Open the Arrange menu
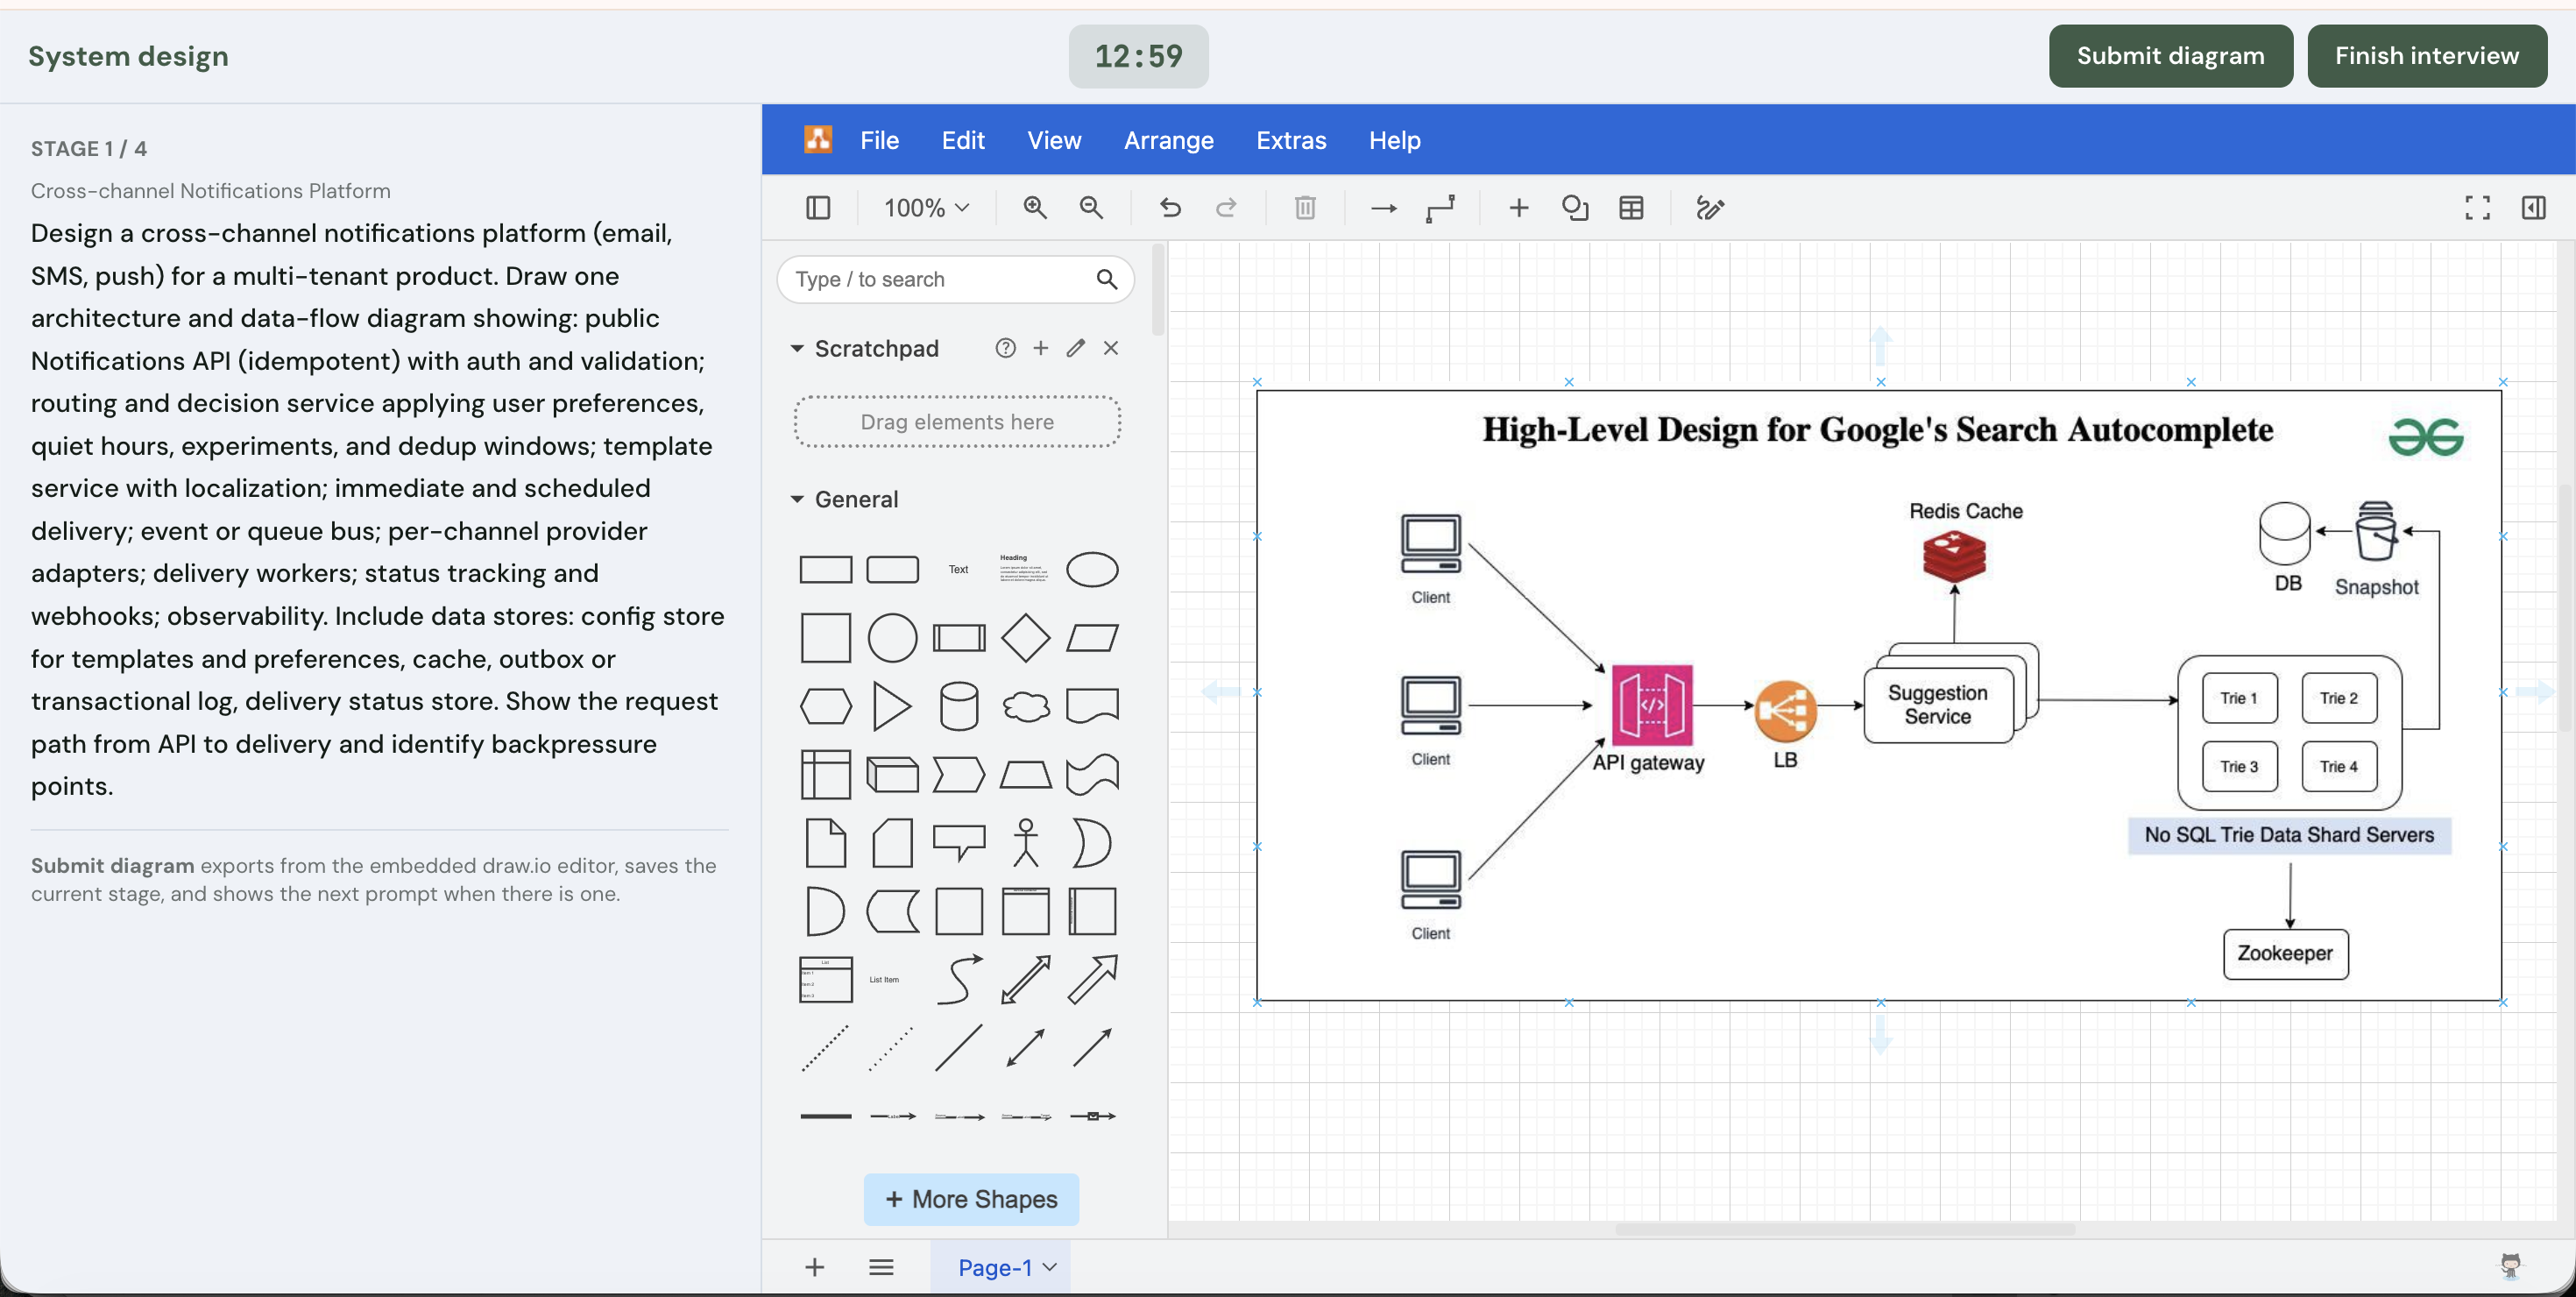The image size is (2576, 1297). click(x=1168, y=140)
